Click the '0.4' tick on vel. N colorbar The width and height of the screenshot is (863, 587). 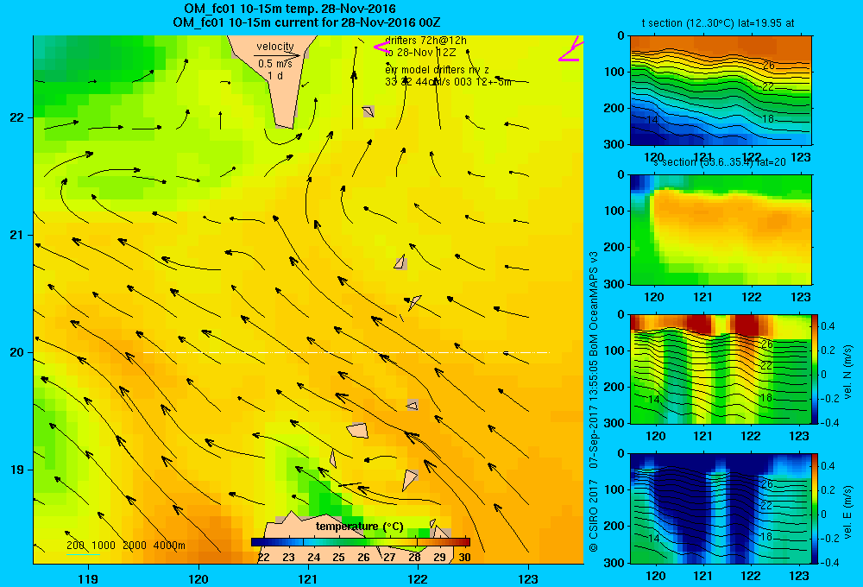pyautogui.click(x=828, y=326)
